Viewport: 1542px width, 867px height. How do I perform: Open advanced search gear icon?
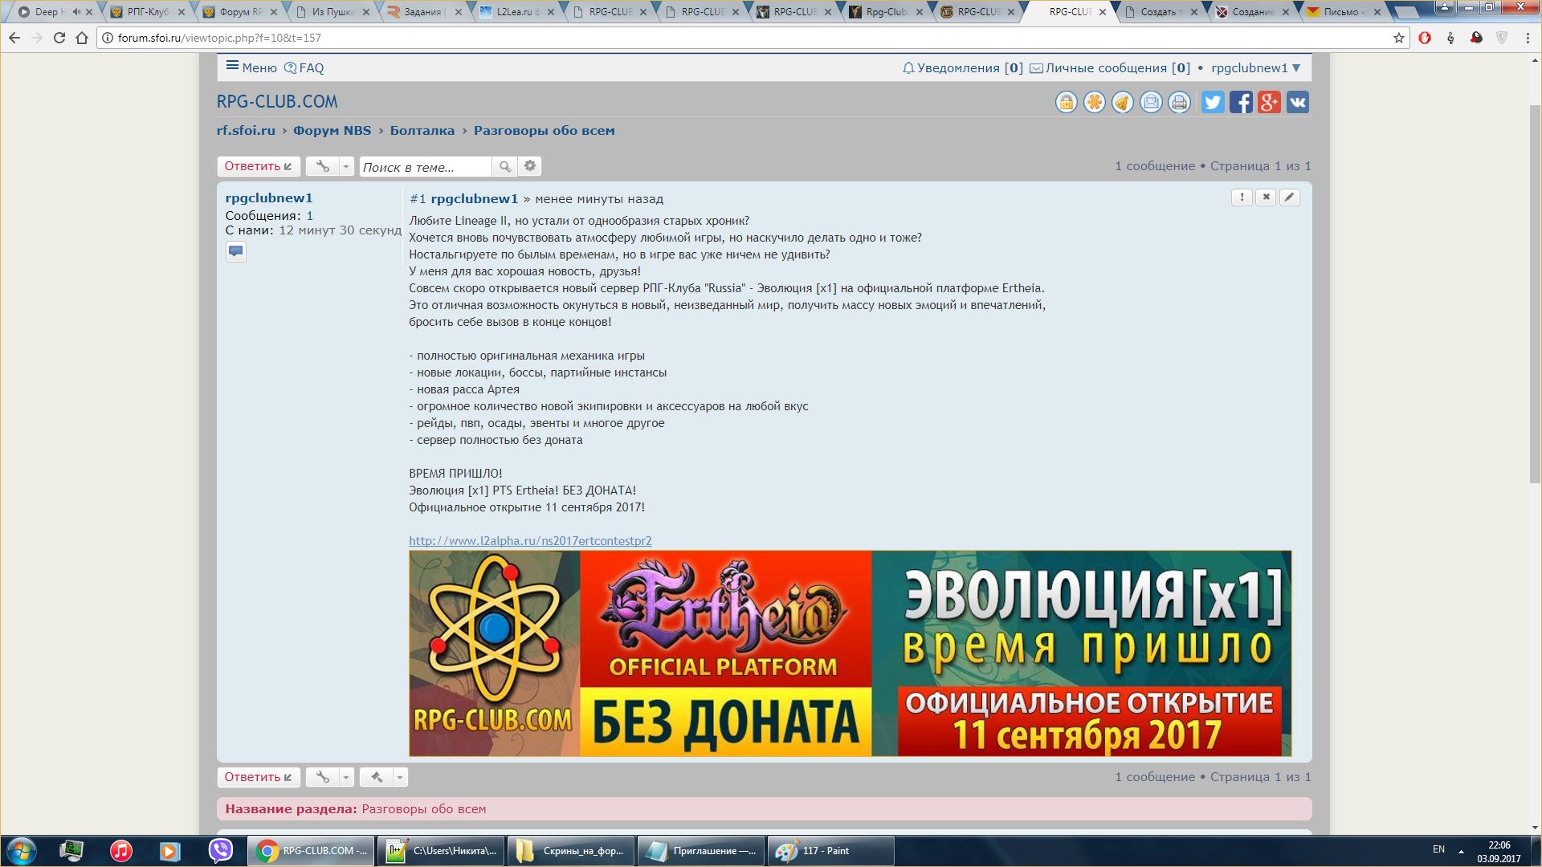[529, 166]
